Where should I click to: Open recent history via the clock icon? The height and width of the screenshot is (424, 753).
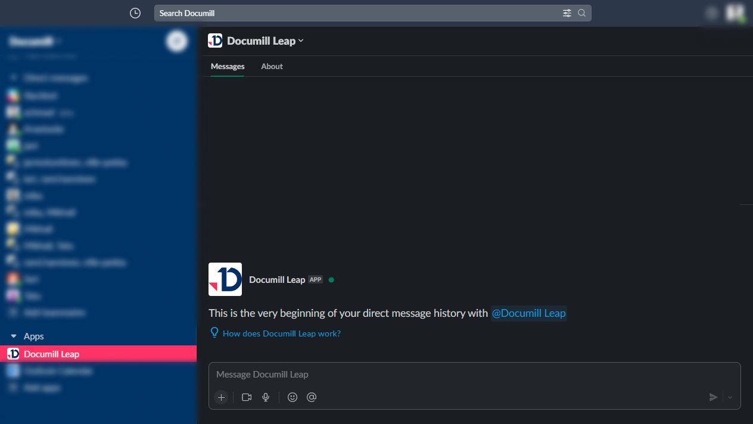[135, 13]
